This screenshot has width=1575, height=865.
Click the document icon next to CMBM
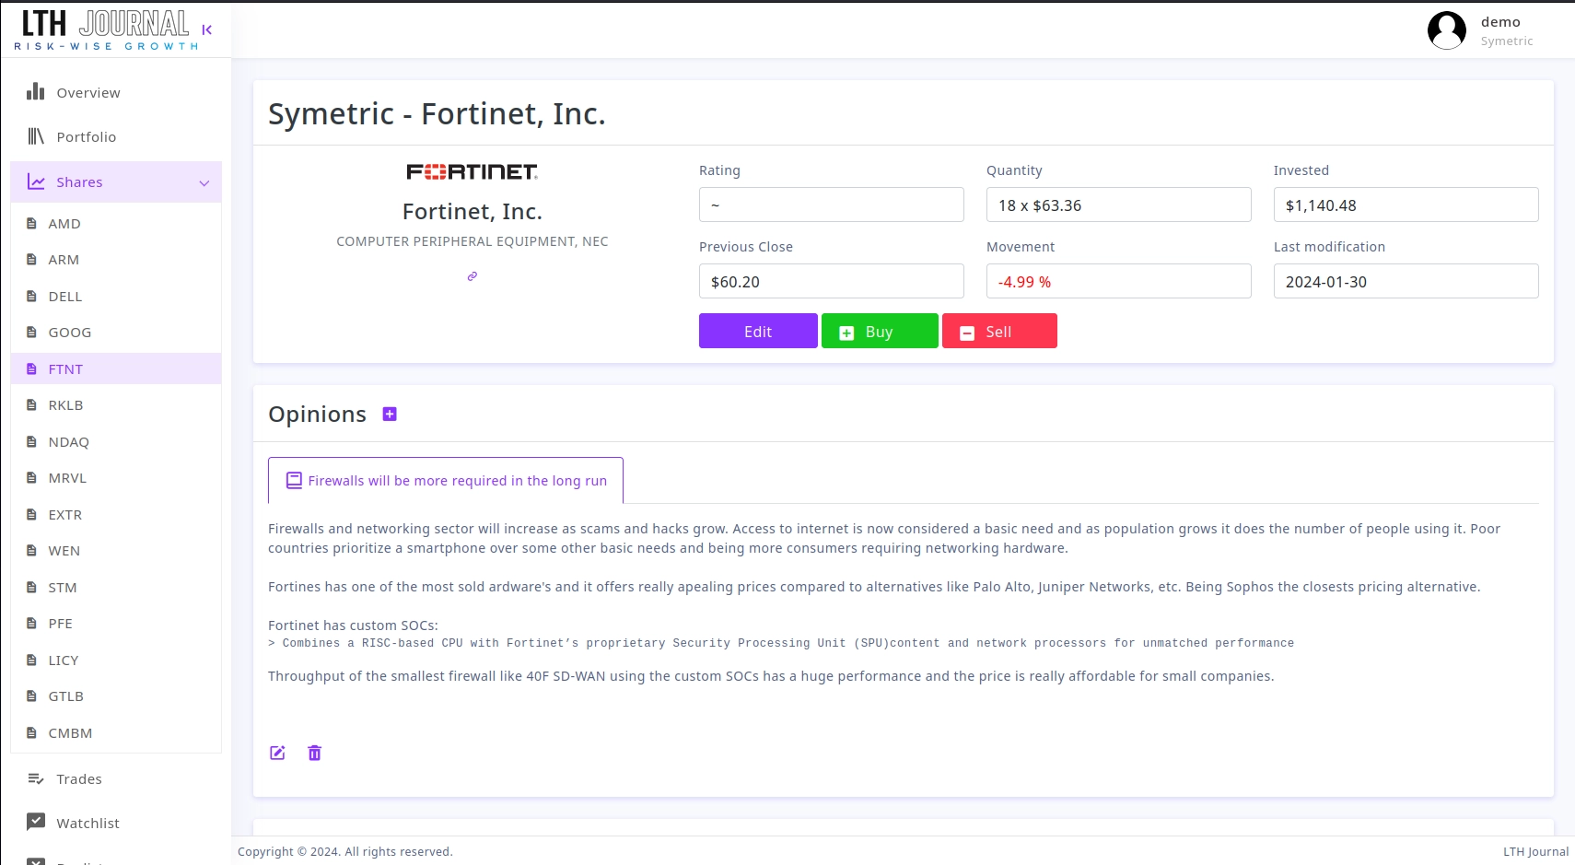pos(31,732)
